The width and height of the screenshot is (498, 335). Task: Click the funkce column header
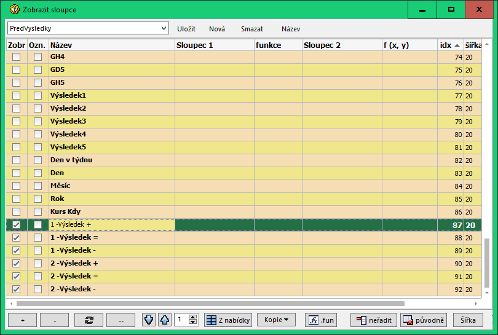(279, 45)
